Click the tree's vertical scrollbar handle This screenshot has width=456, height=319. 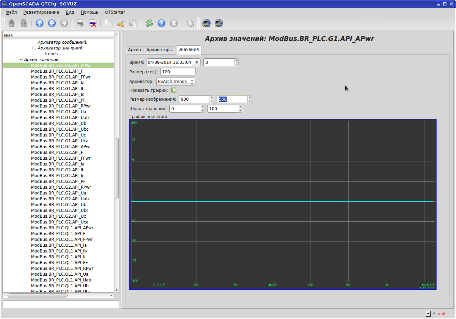117,168
